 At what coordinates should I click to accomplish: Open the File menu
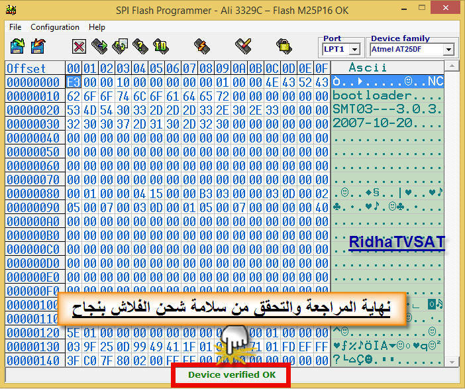pos(15,27)
